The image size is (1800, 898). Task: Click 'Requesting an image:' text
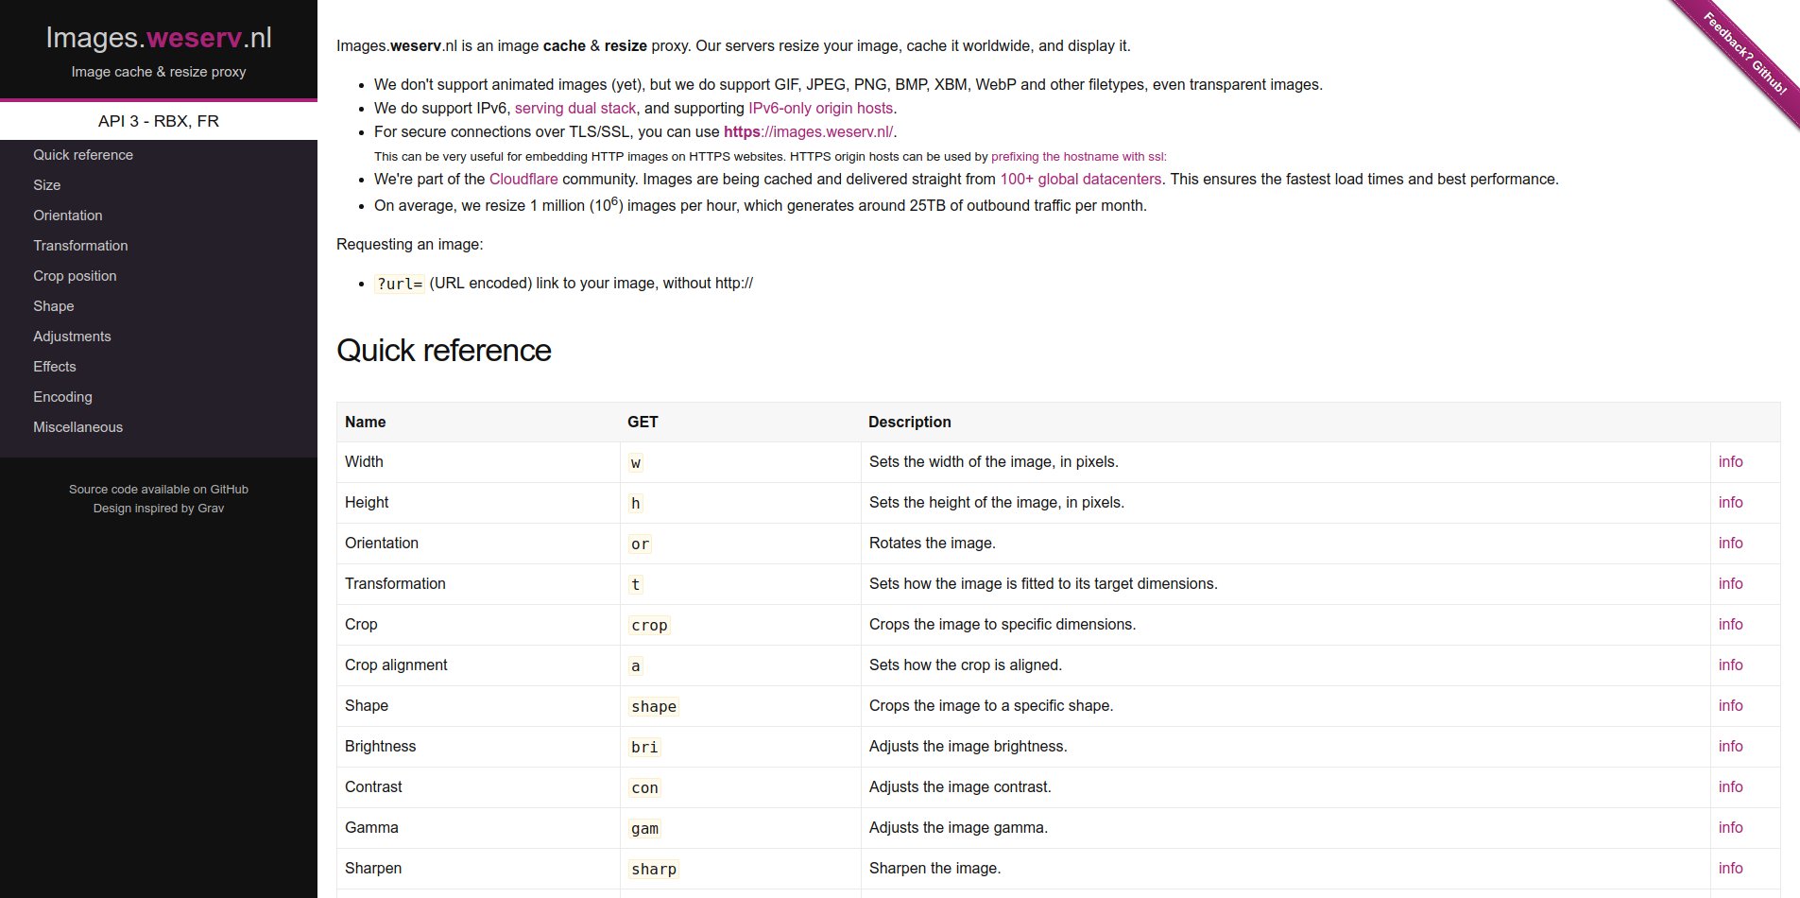(x=410, y=245)
